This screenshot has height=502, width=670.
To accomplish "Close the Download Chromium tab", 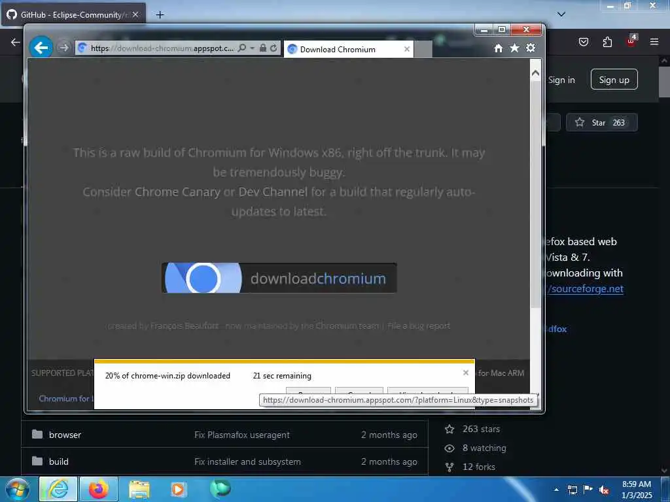I will coord(407,49).
